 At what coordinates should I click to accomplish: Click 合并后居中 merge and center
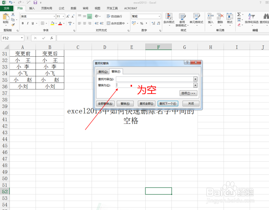click(116, 23)
